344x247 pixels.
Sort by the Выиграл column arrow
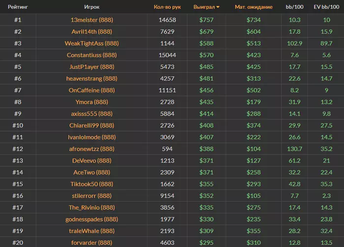pyautogui.click(x=218, y=7)
